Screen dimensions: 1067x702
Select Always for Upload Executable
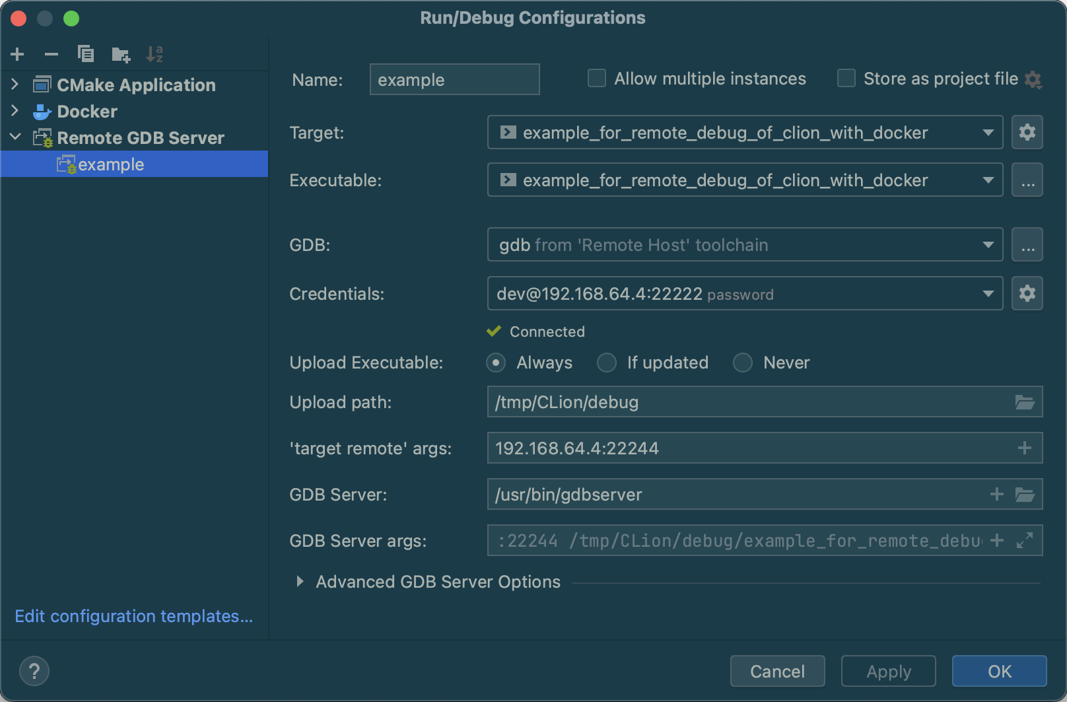[x=496, y=363]
